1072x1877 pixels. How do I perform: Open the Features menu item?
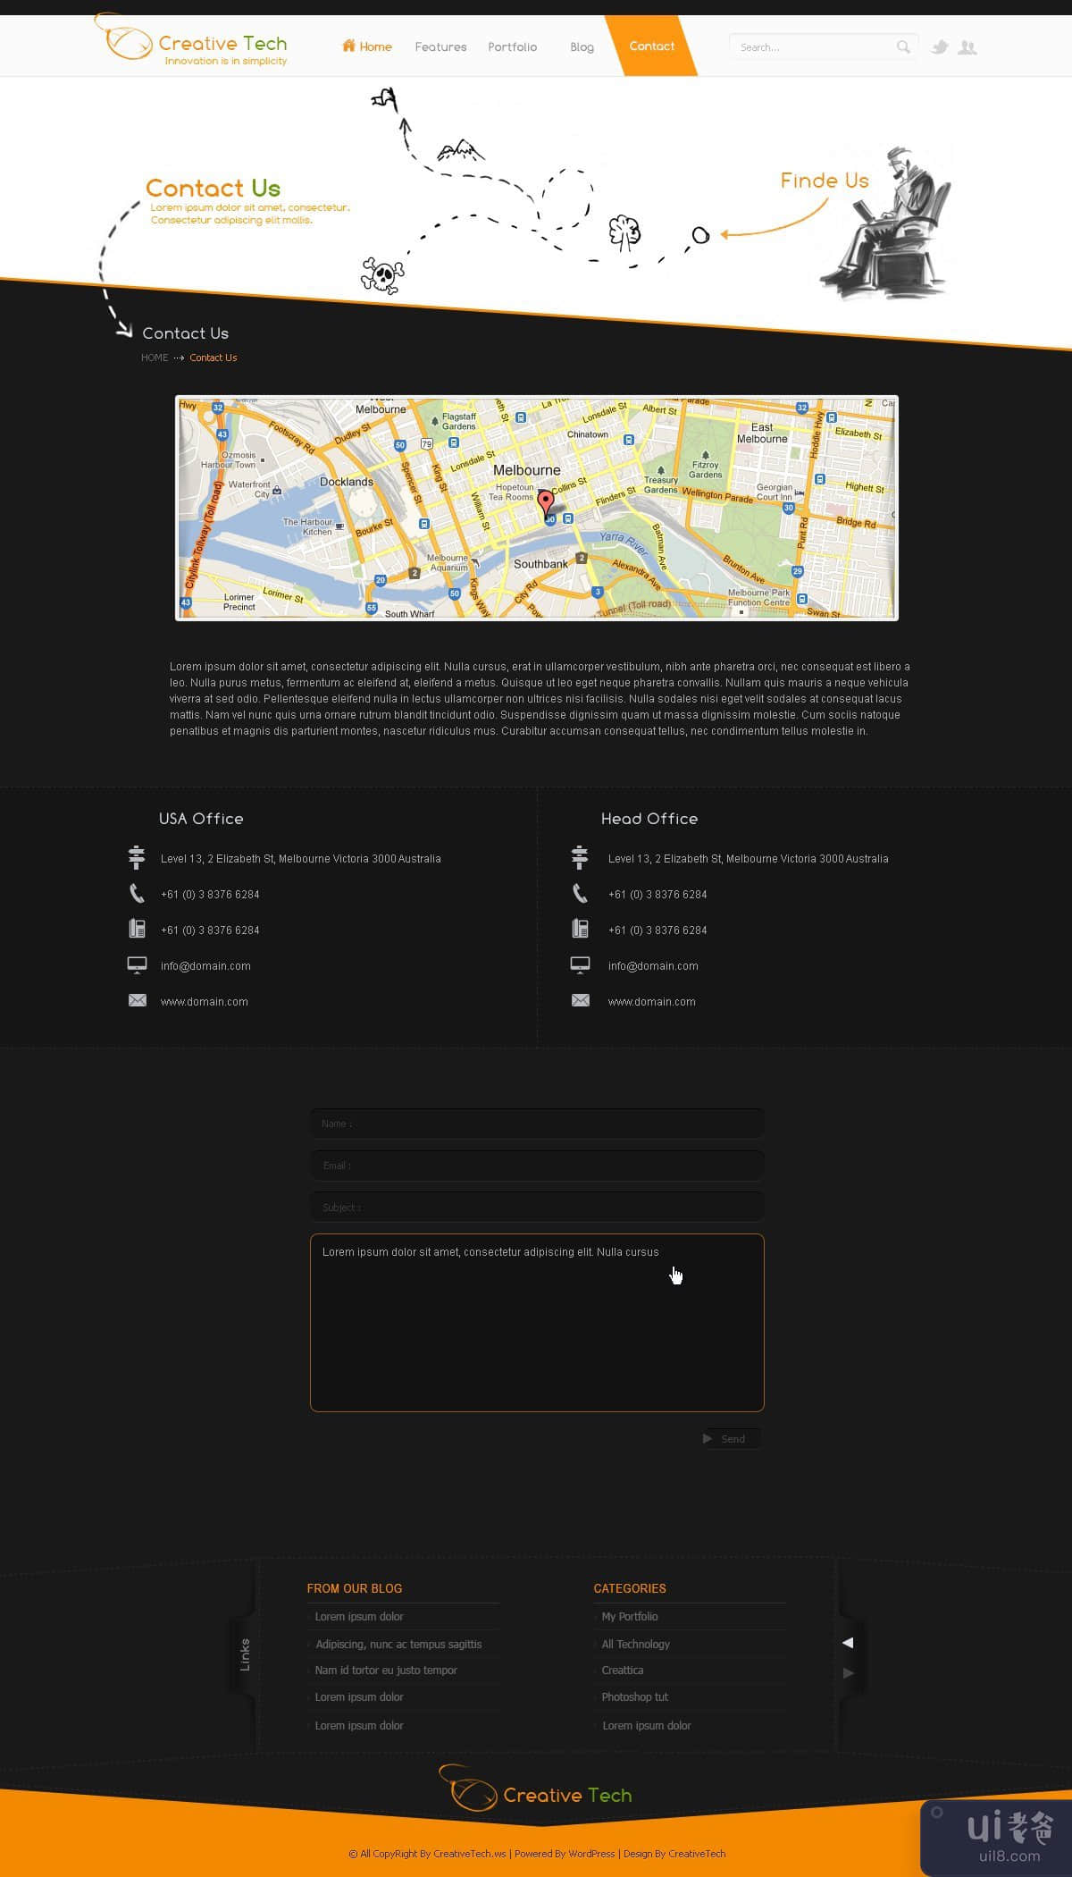click(440, 47)
